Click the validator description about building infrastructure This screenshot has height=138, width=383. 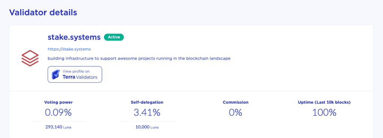139,58
